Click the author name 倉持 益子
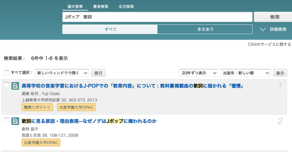 [30, 129]
